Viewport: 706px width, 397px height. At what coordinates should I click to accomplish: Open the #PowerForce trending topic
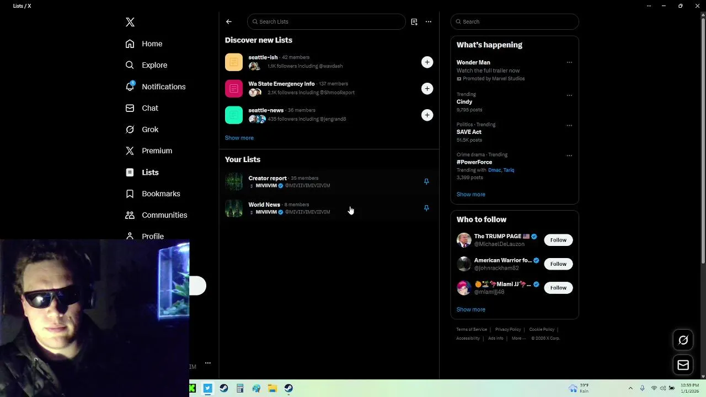coord(515,166)
